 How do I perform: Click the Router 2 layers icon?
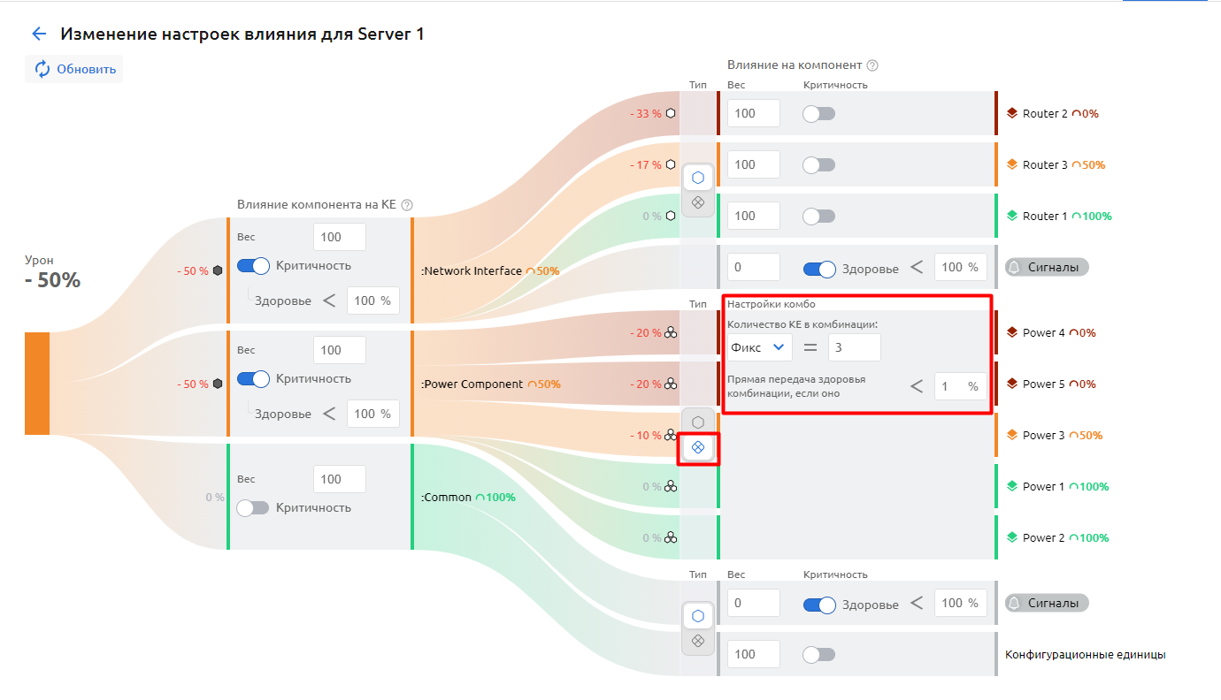(1012, 113)
